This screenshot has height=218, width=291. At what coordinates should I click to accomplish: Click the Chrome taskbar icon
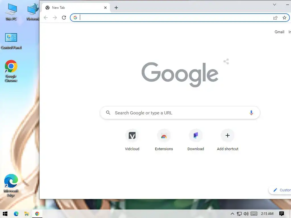(x=37, y=214)
